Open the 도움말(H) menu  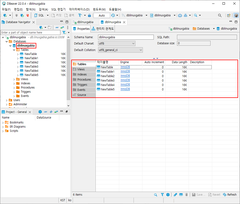[x=115, y=9]
